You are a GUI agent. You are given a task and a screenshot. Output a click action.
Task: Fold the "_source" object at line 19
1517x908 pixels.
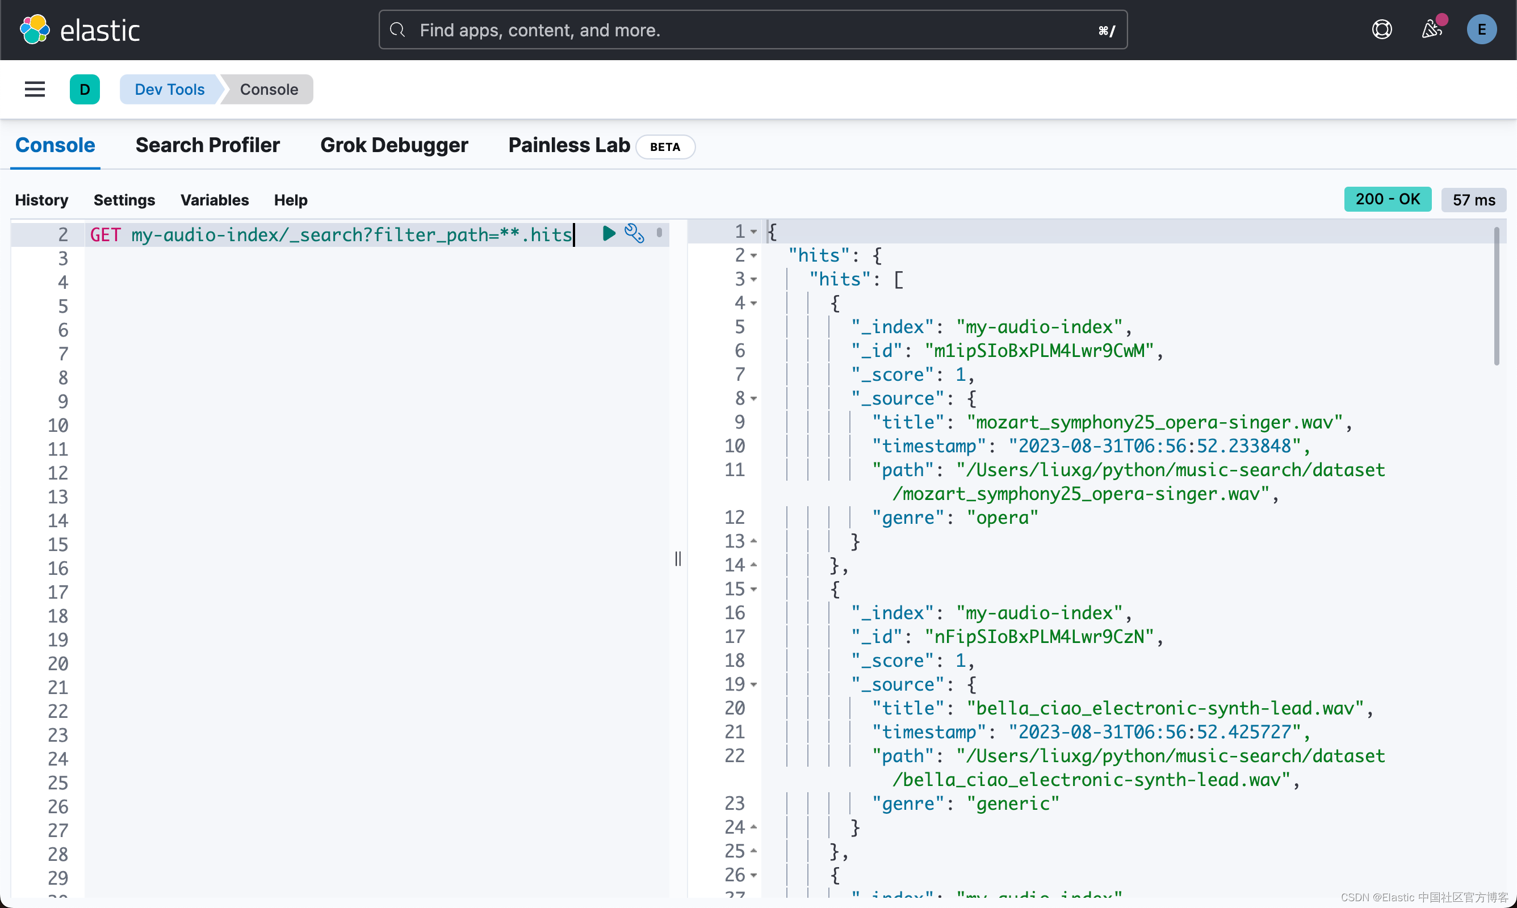click(x=754, y=684)
